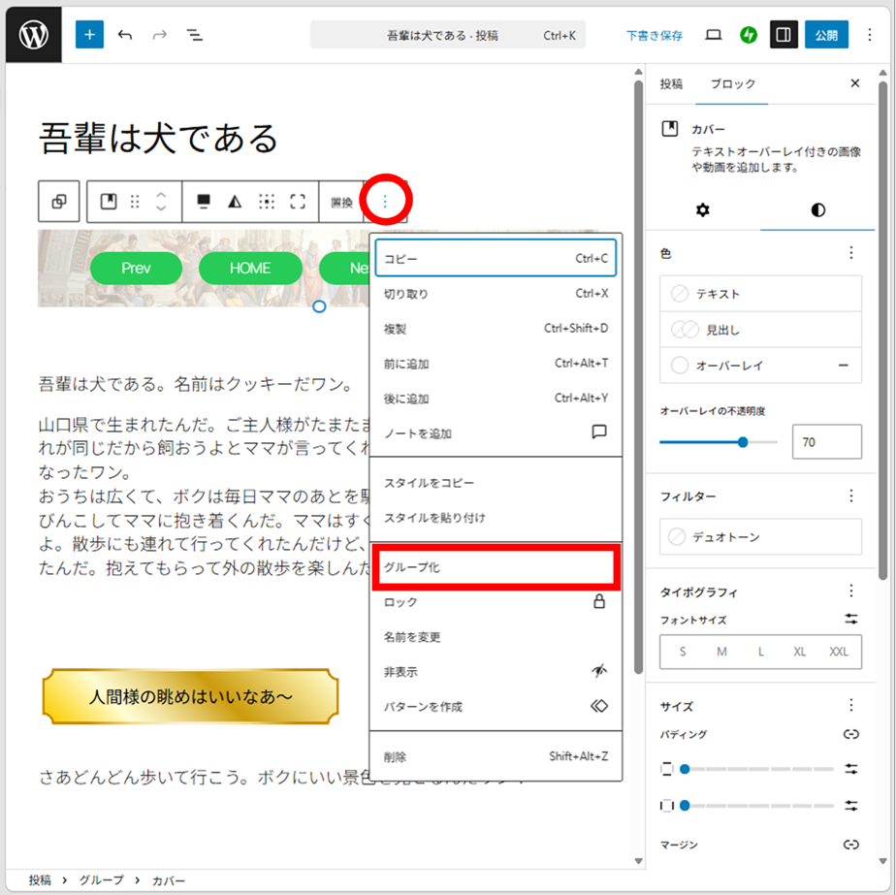Open the device preview laptop icon

714,35
